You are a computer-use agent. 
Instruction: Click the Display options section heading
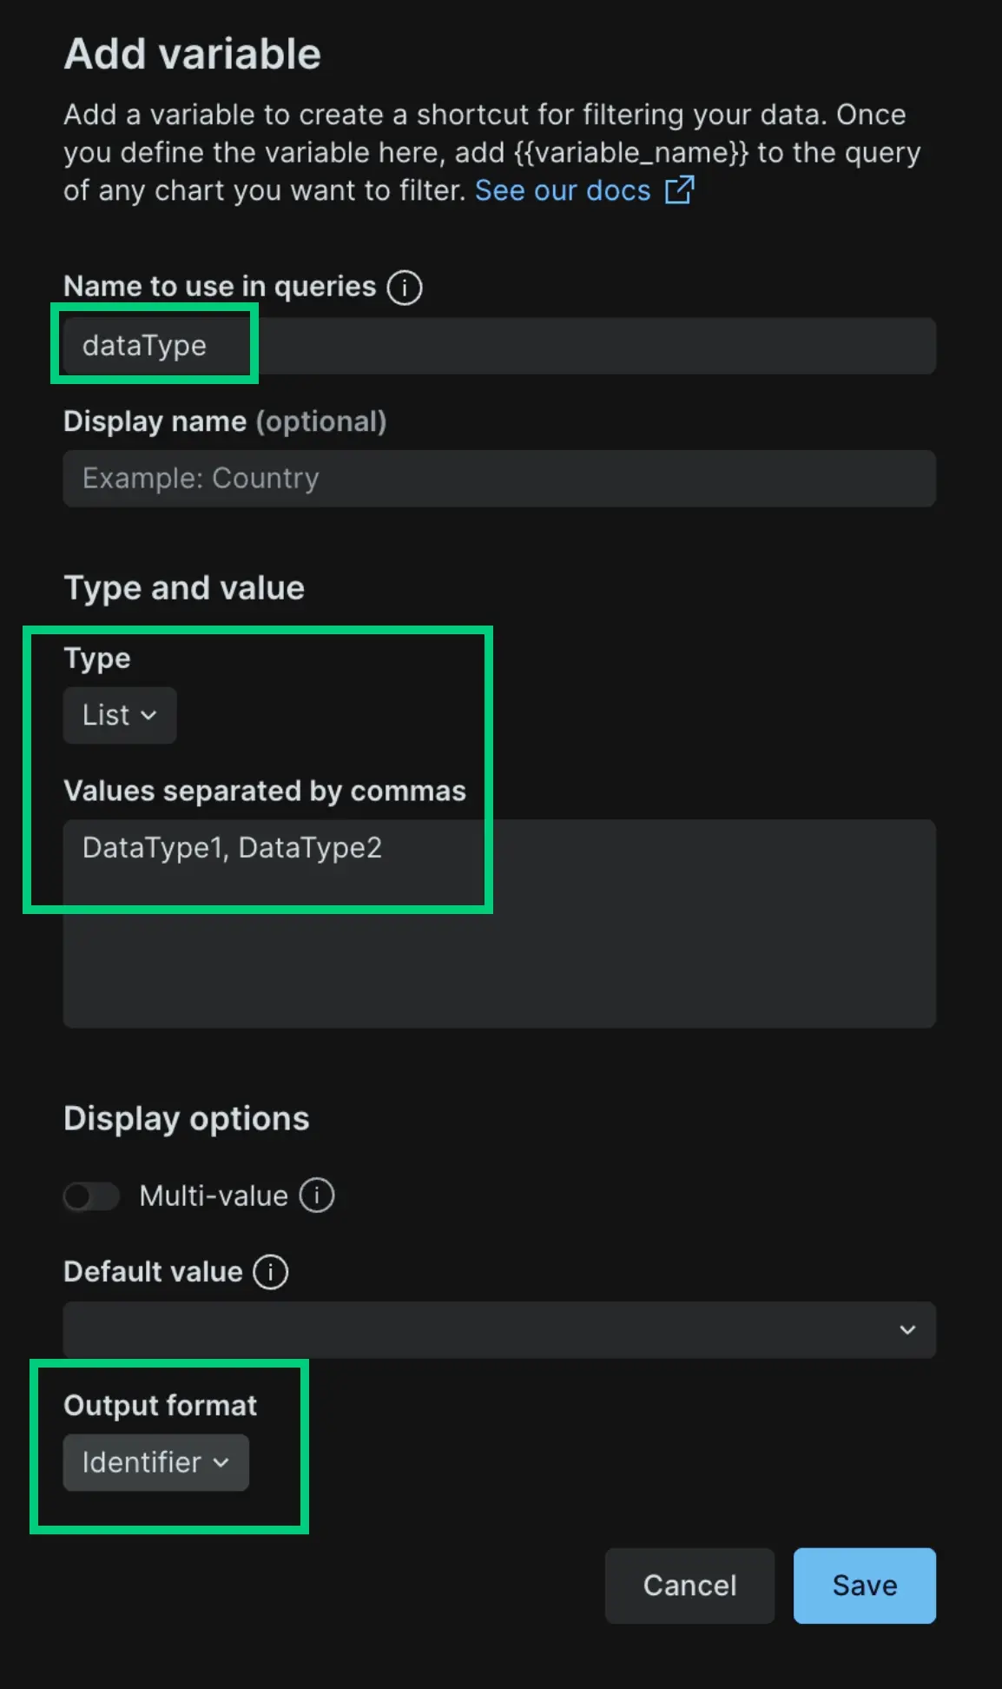click(187, 1118)
